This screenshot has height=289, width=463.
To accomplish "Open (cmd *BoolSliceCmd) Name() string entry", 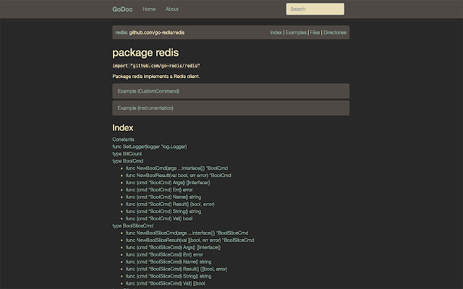I will click(x=169, y=262).
